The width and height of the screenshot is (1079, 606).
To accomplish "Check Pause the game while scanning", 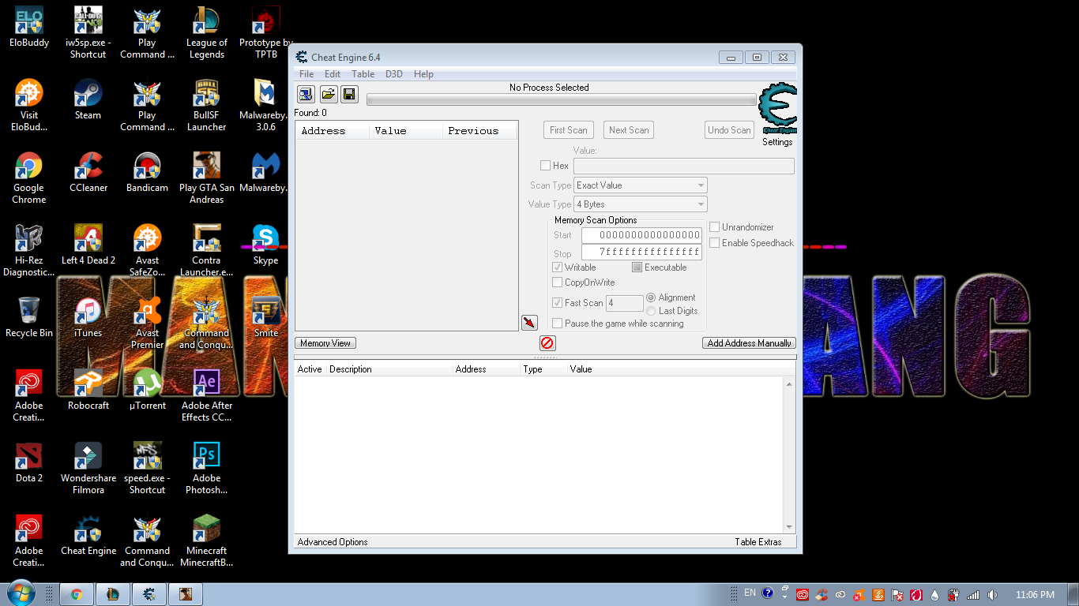I will (x=557, y=323).
